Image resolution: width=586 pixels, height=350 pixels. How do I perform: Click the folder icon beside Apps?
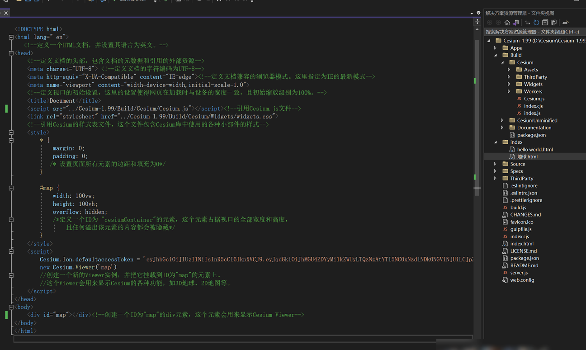point(506,48)
